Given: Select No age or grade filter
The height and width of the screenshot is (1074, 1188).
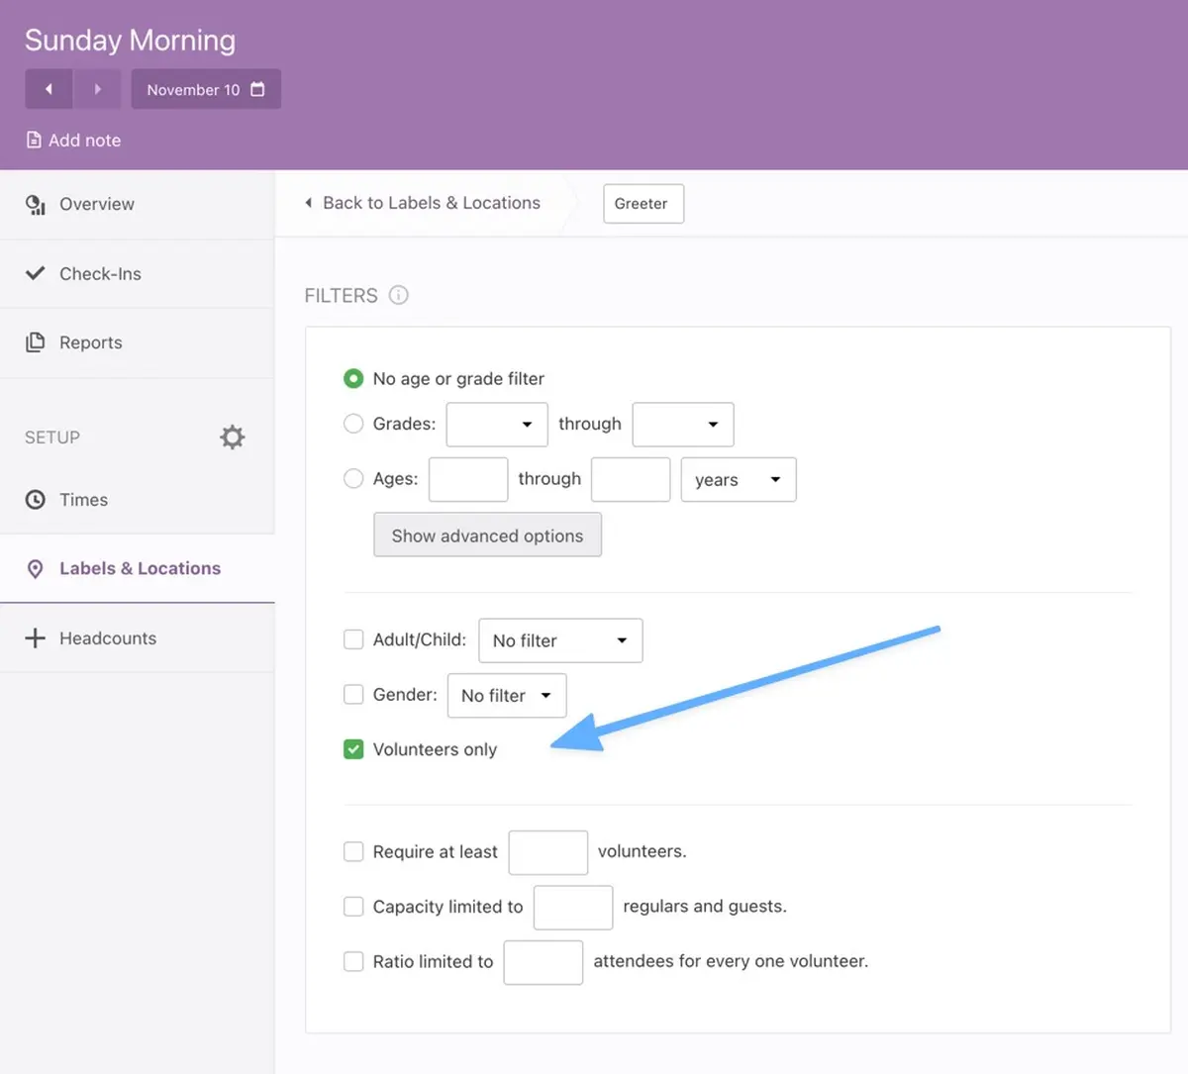Looking at the screenshot, I should [x=353, y=378].
